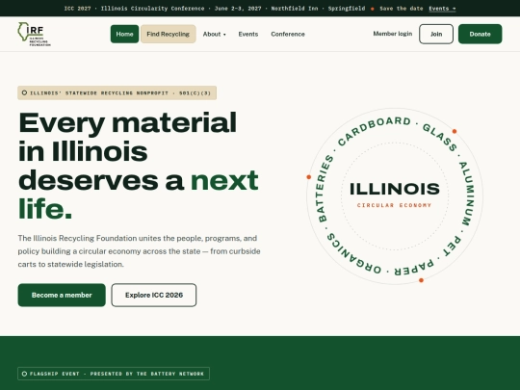Click the Member login link

tap(393, 34)
